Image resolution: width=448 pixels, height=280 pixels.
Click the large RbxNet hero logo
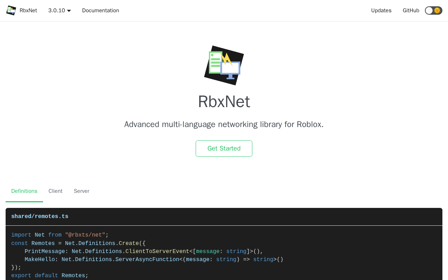pyautogui.click(x=224, y=65)
